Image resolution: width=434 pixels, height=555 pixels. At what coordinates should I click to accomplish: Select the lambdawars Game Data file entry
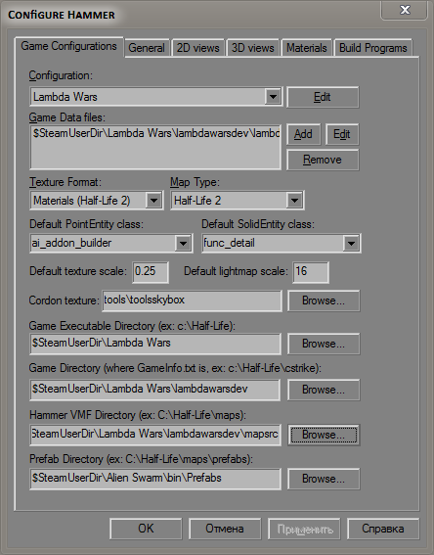click(x=155, y=133)
